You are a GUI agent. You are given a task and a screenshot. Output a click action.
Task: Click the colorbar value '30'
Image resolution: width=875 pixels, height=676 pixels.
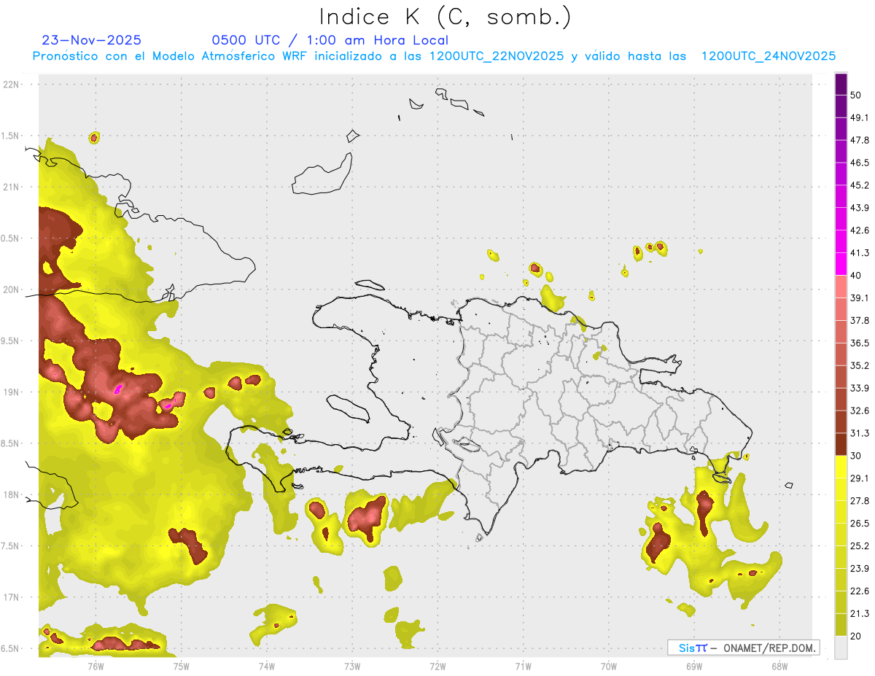(856, 456)
